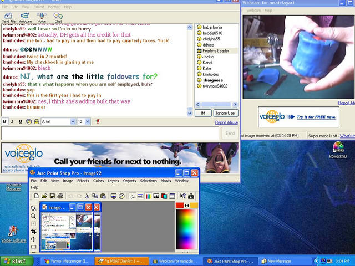Click the chat message input field
Image resolution: width=355 pixels, height=266 pixels.
[110, 133]
